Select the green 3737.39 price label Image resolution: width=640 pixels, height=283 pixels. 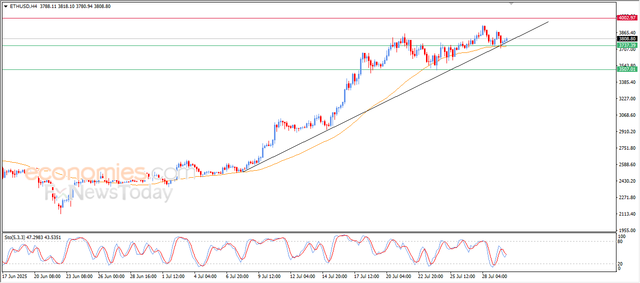coord(626,45)
